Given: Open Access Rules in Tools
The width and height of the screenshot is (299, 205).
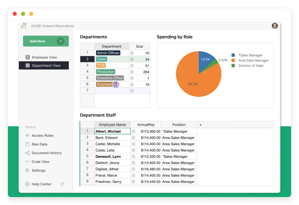Looking at the screenshot, I should (x=43, y=135).
